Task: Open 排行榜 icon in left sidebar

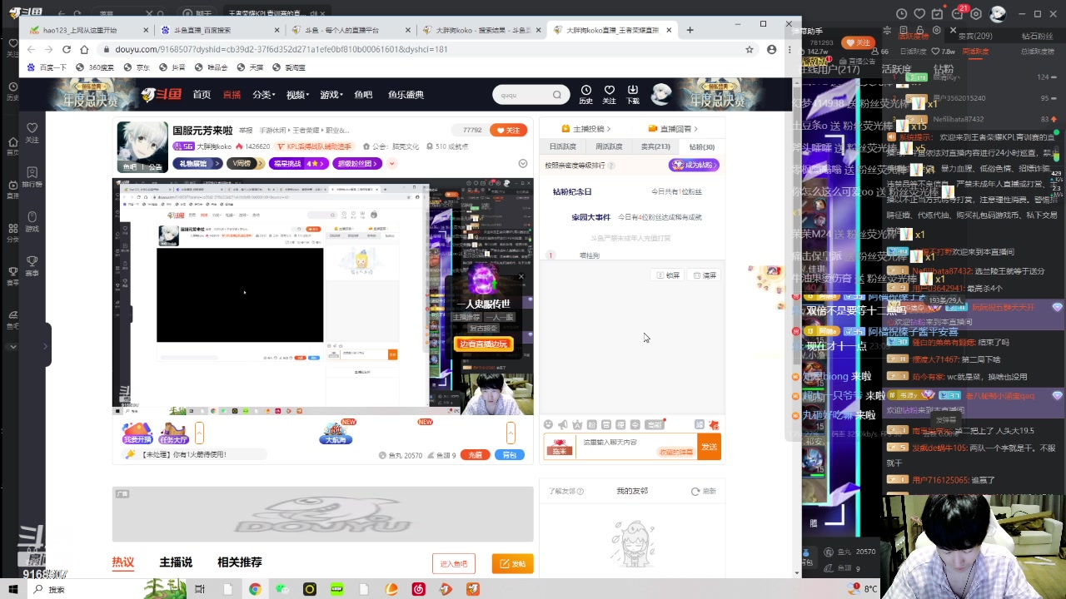Action: [x=32, y=177]
